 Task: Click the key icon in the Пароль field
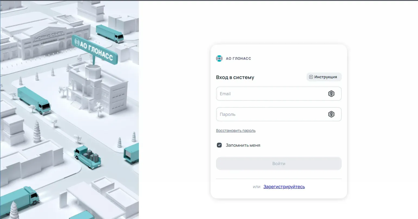click(x=331, y=114)
